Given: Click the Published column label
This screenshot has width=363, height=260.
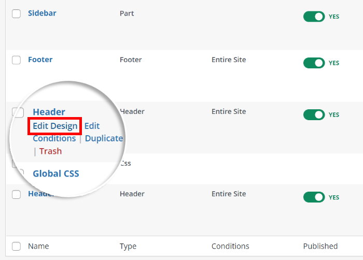Looking at the screenshot, I should coord(320,246).
